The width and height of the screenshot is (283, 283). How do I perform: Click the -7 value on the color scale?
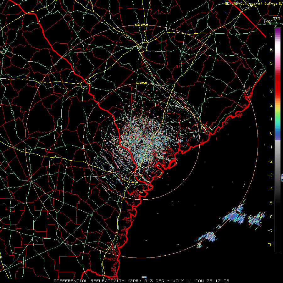pyautogui.click(x=270, y=231)
